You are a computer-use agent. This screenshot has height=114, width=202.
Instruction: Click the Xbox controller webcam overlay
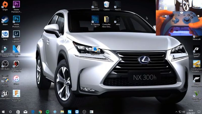pyautogui.click(x=179, y=18)
